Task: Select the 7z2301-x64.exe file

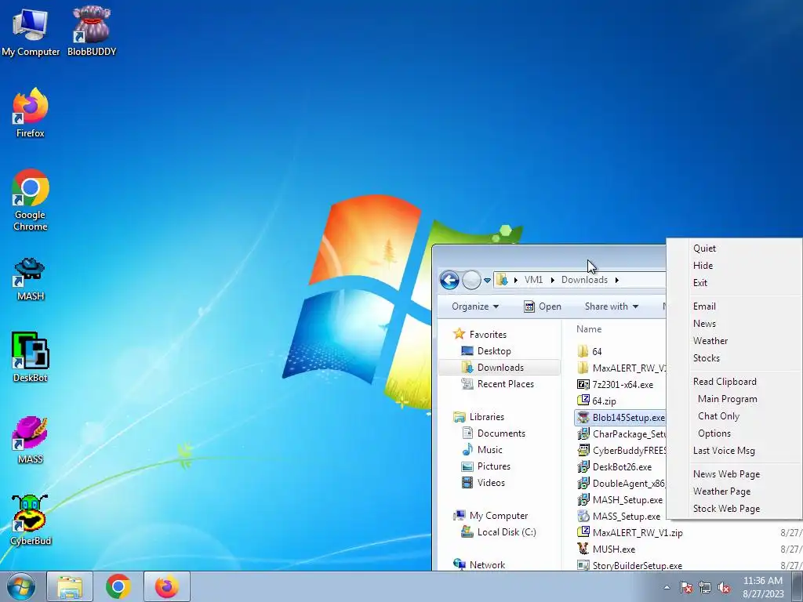Action: (x=622, y=384)
